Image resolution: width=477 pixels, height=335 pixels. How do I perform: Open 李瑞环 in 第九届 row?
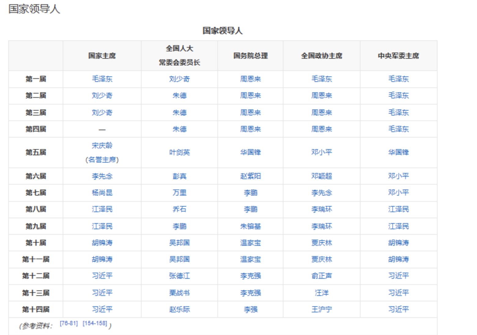(x=322, y=226)
